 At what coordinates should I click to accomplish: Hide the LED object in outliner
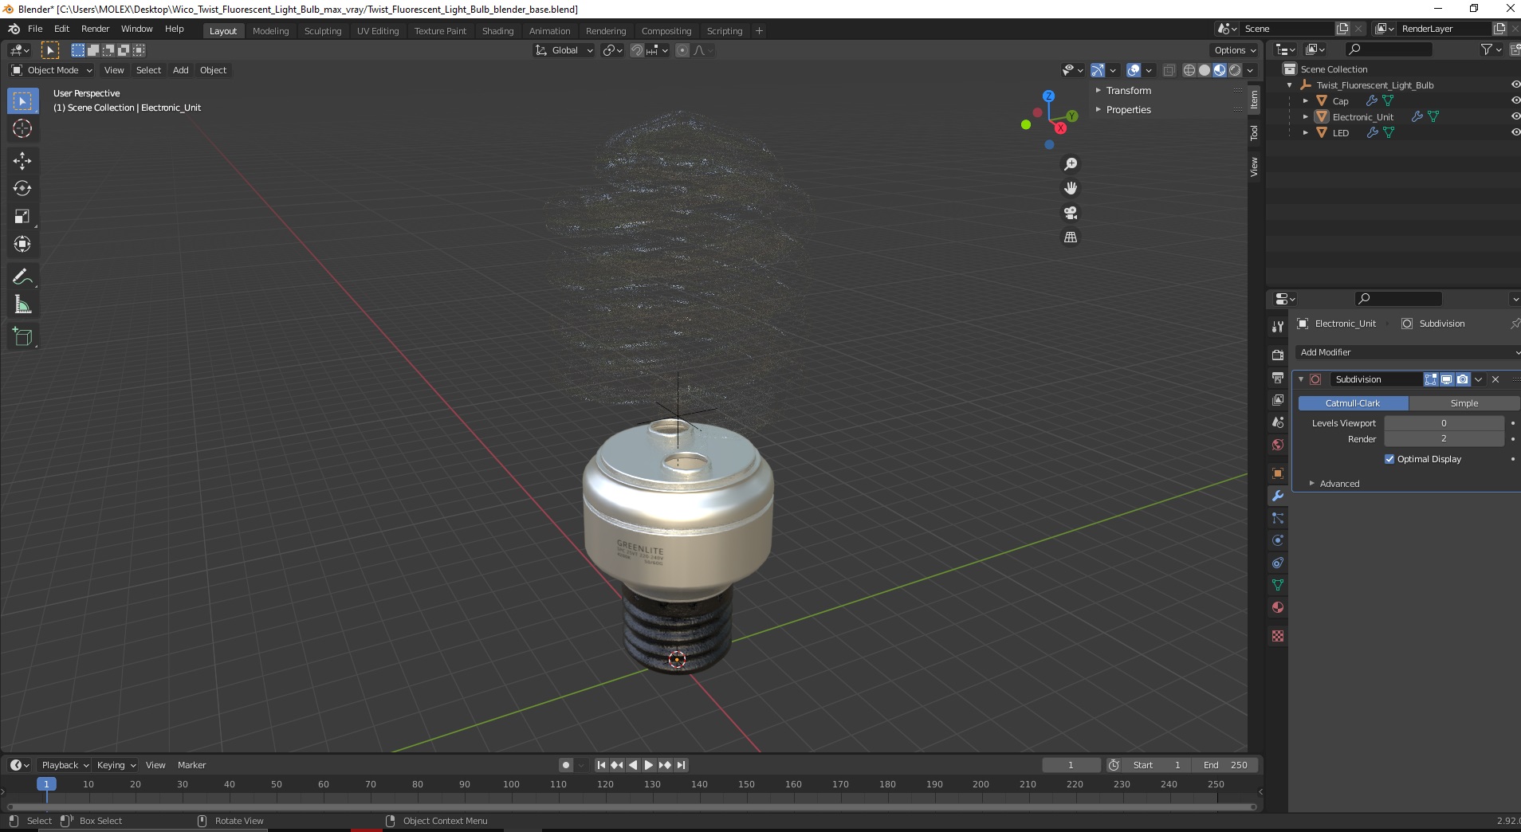[x=1515, y=132]
